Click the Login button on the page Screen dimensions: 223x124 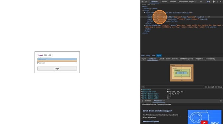pyautogui.click(x=57, y=69)
